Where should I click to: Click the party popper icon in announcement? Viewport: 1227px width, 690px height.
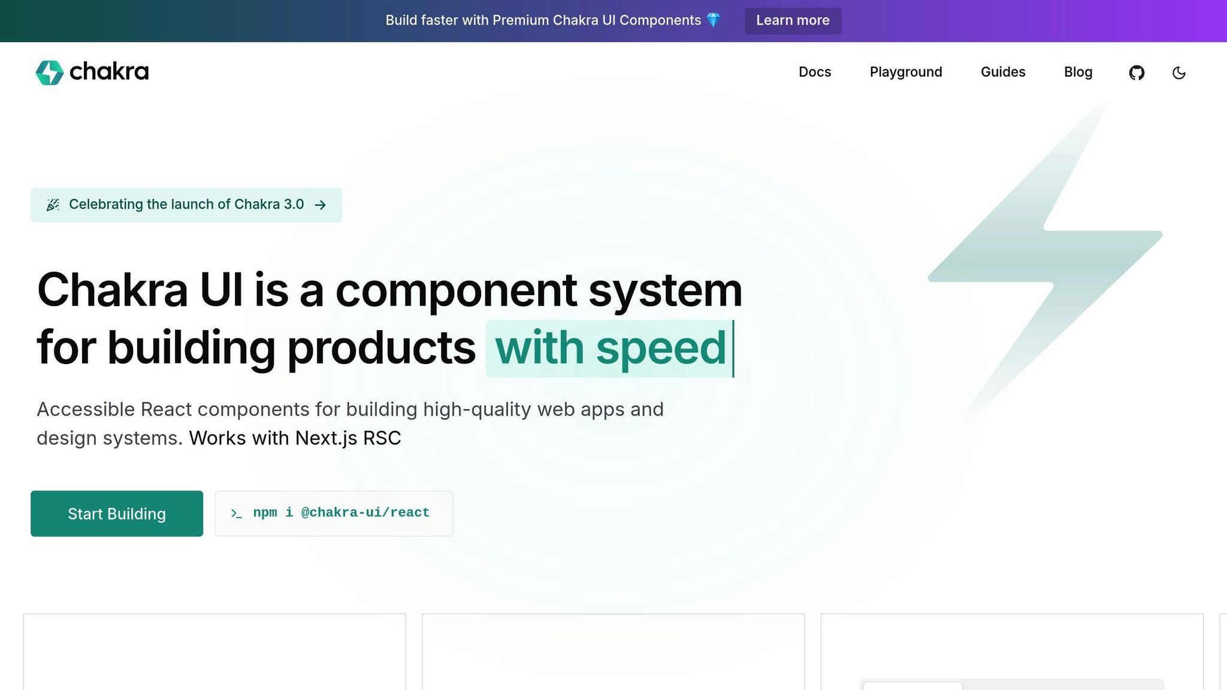(53, 205)
